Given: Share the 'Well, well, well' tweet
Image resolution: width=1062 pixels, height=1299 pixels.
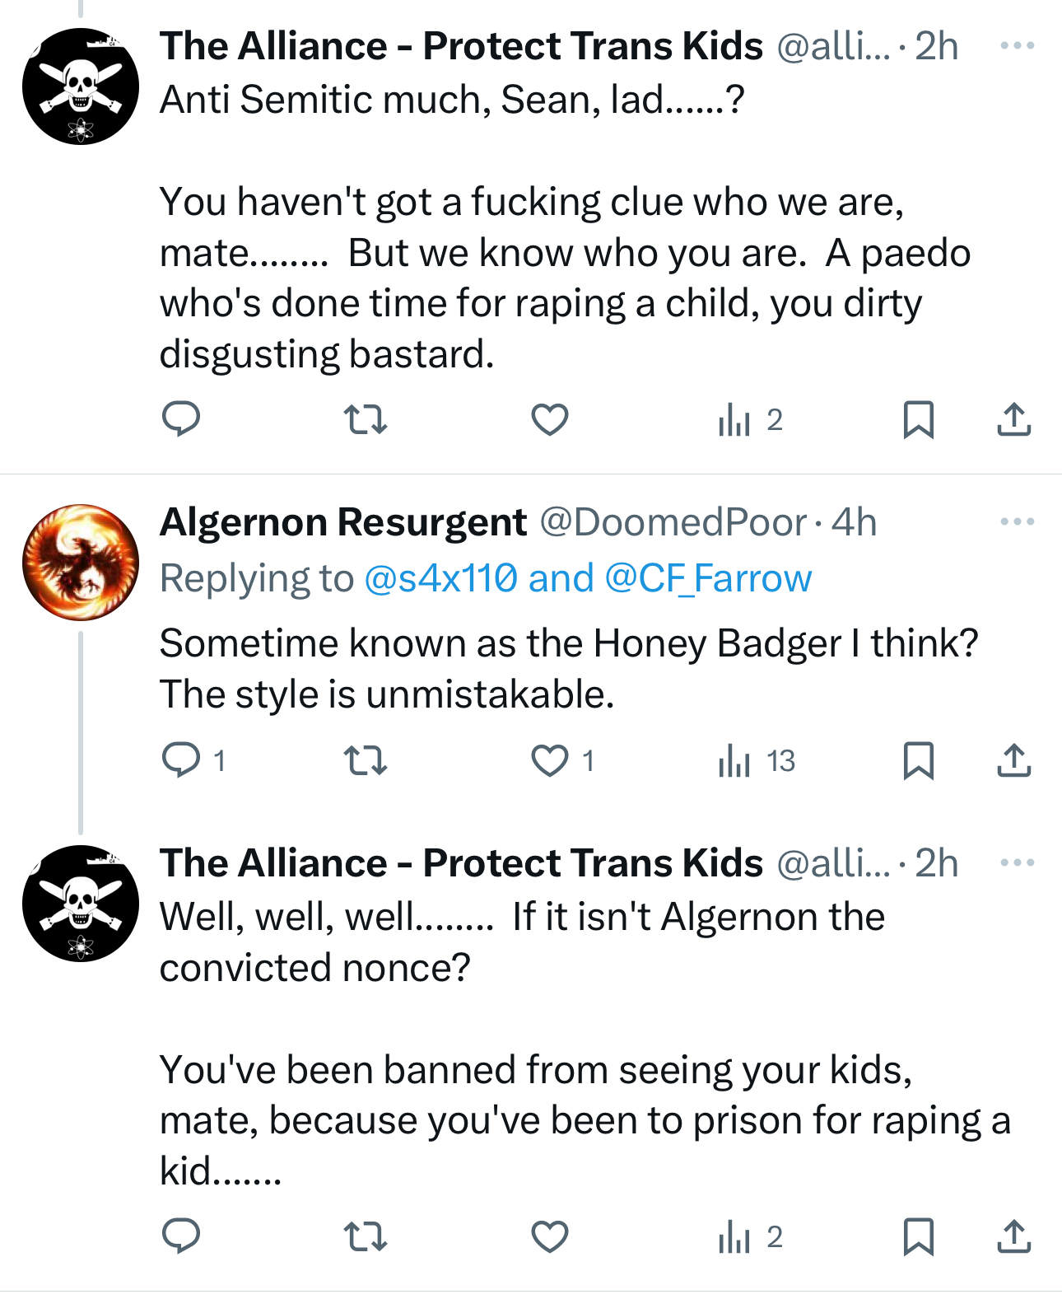Looking at the screenshot, I should 1013,1236.
